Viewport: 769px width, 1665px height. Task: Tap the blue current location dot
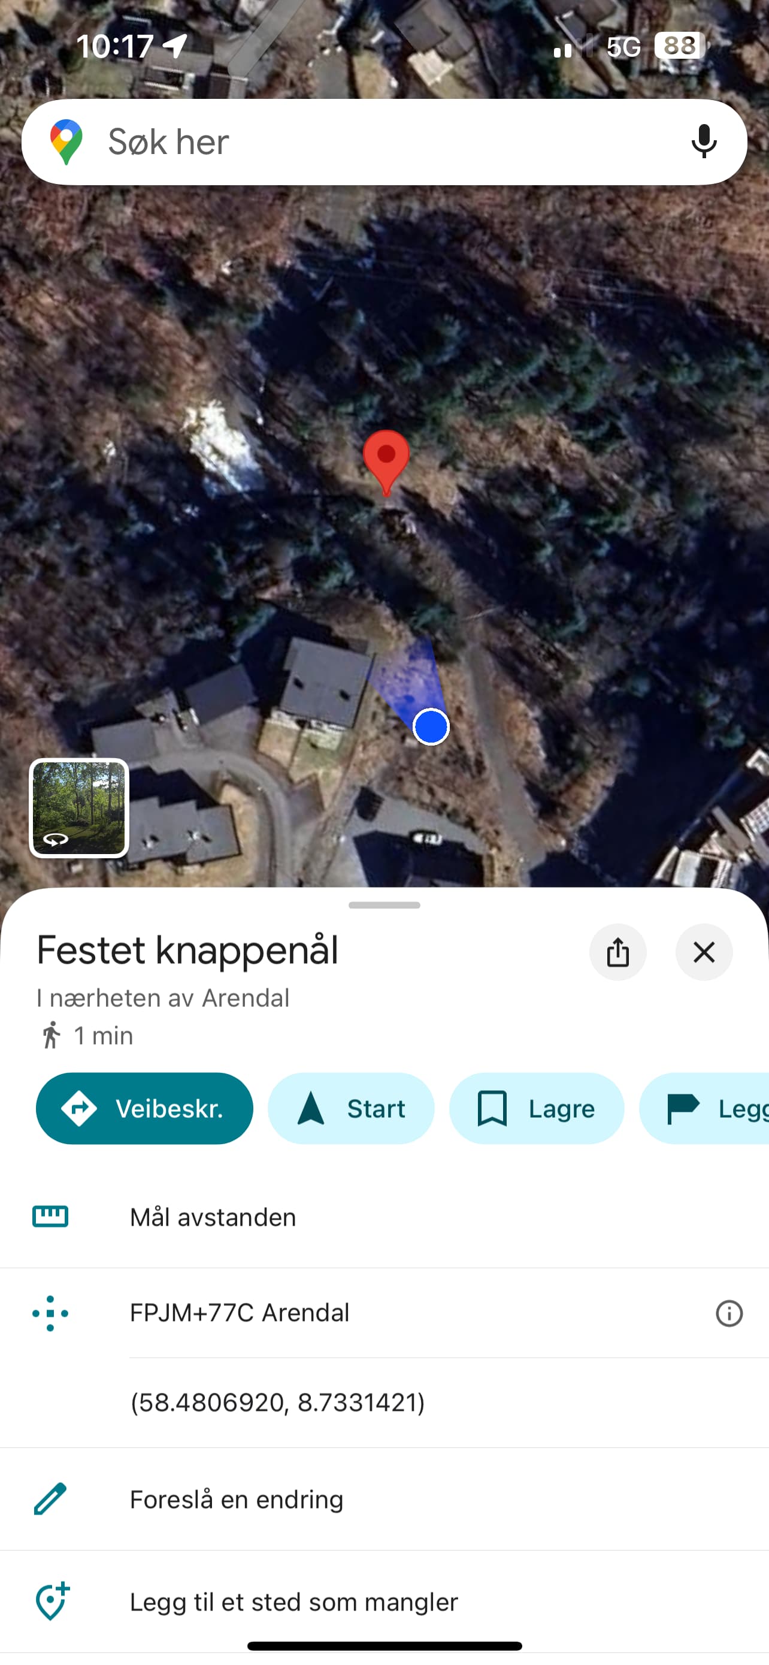coord(431,726)
